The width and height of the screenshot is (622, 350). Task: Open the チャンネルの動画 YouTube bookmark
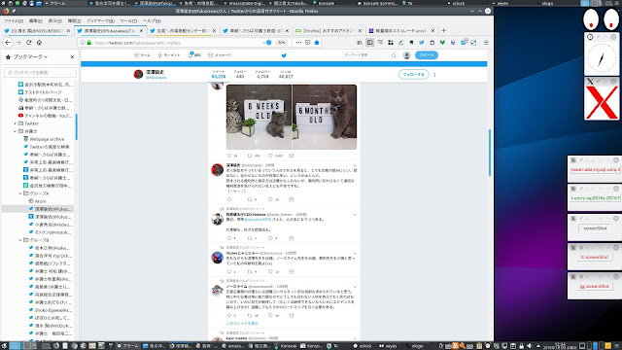click(45, 116)
